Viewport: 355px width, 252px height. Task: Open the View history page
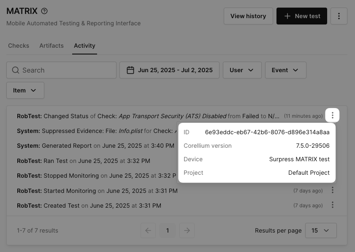248,16
